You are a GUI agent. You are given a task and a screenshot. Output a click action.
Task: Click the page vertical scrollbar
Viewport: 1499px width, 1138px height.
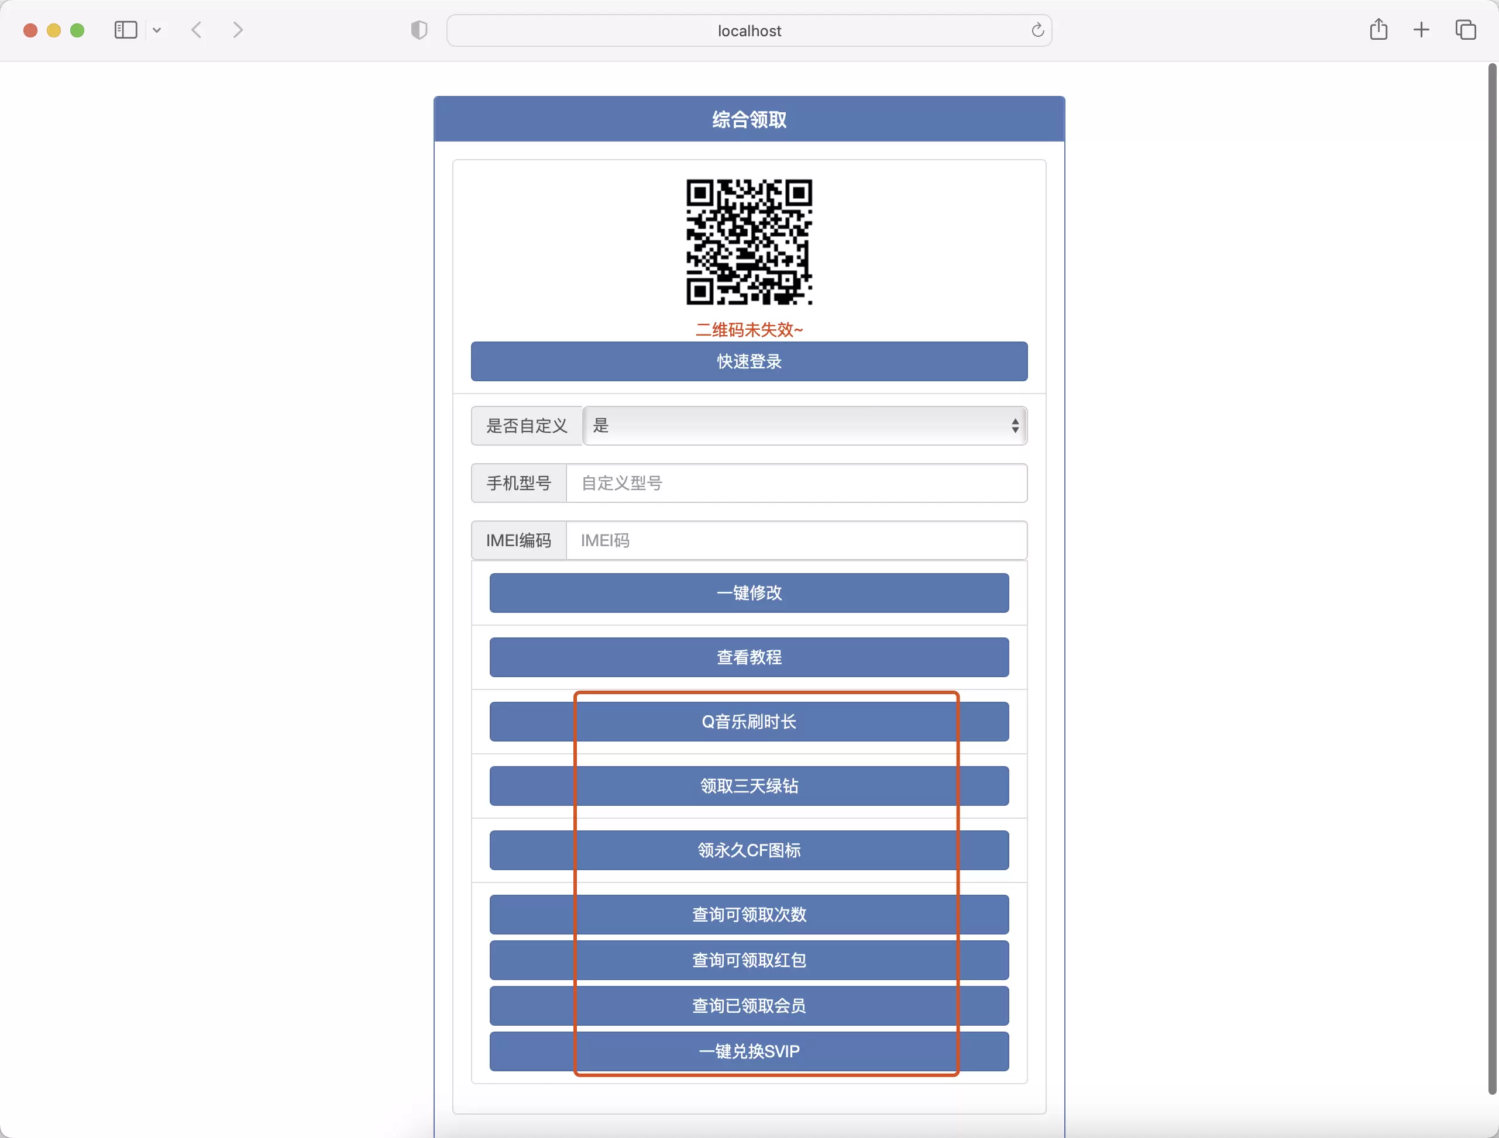tap(1491, 579)
